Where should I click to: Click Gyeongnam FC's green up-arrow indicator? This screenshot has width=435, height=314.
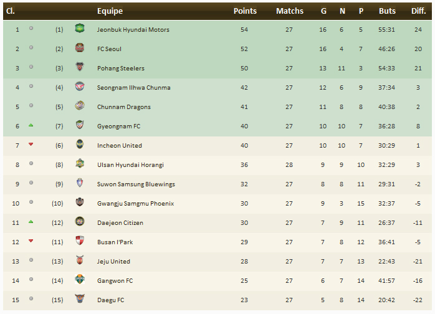31,126
